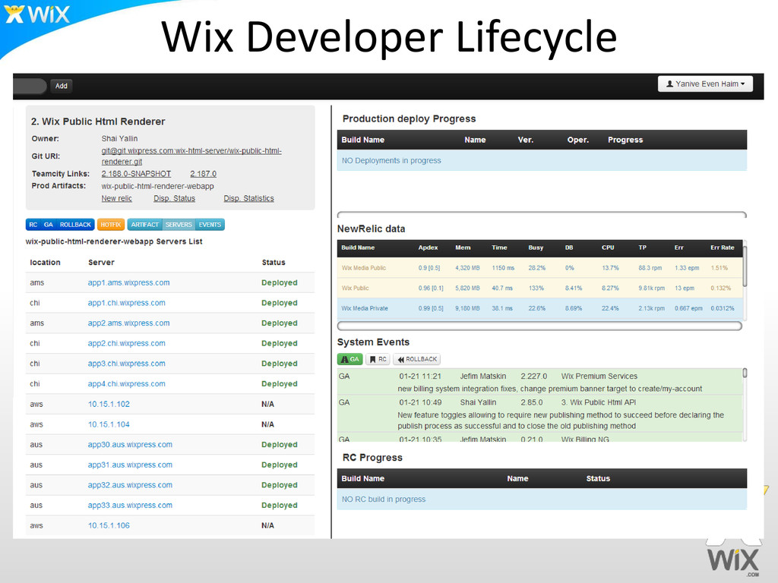Click the CPU column header
This screenshot has width=778, height=583.
[x=608, y=247]
